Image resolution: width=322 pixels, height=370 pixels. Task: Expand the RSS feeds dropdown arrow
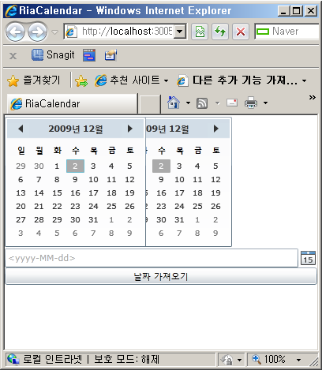(x=218, y=103)
